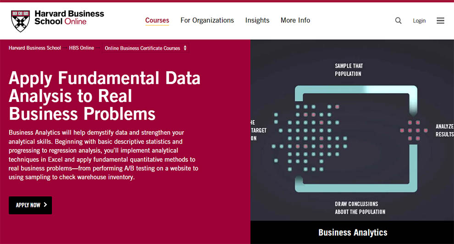Click DRAW CONCLUSIONS ABOUT THE POPULATION label
The width and height of the screenshot is (454, 244).
(360, 208)
